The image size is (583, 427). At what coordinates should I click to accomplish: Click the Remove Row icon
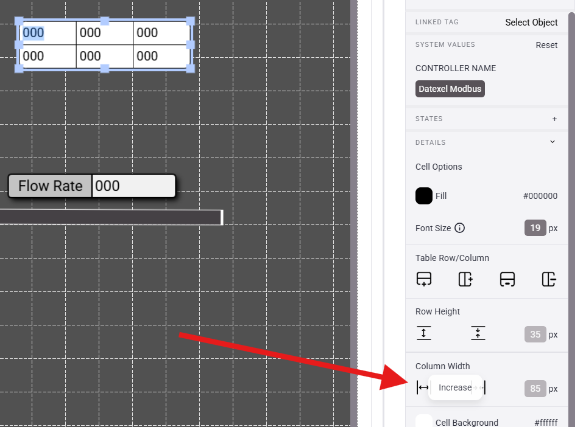click(507, 279)
